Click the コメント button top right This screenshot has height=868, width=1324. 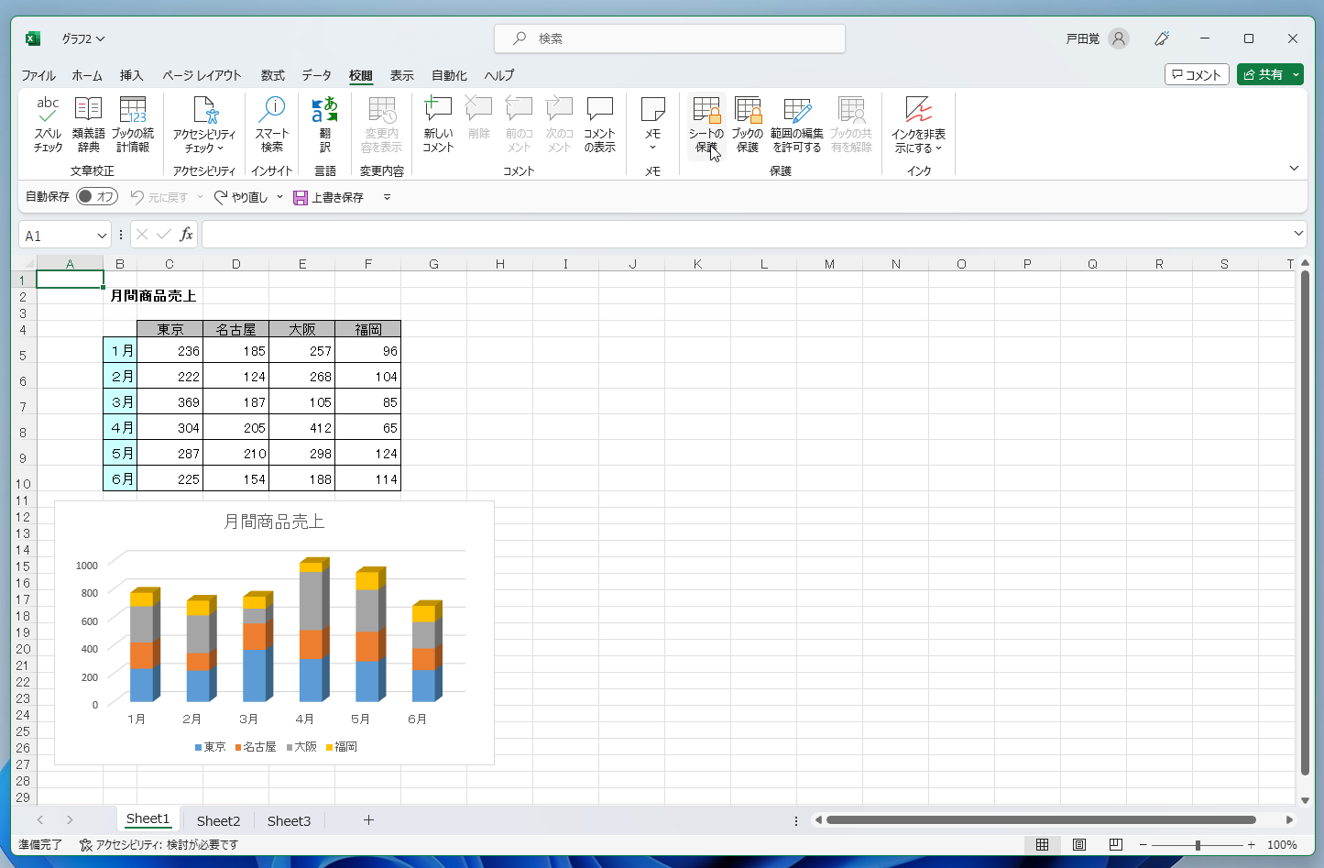coord(1197,74)
